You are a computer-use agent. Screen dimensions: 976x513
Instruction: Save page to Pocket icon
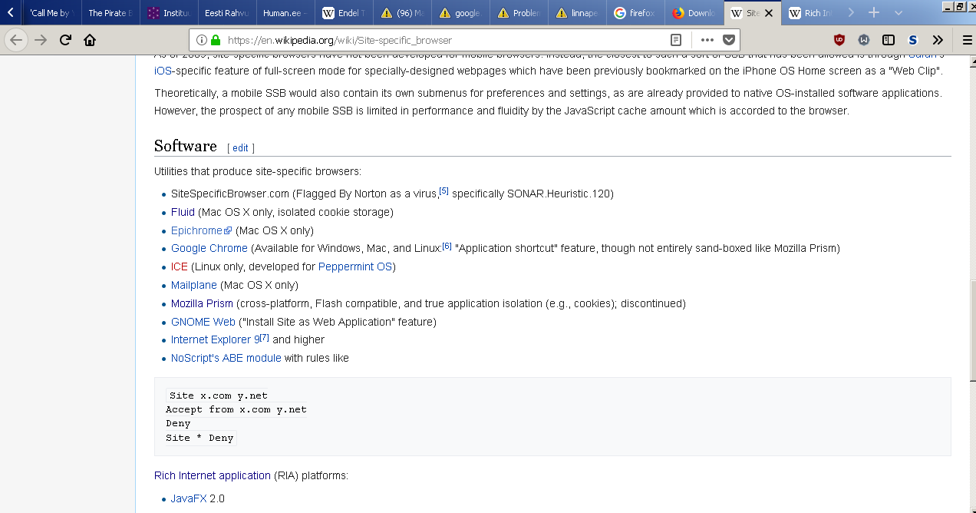(729, 40)
